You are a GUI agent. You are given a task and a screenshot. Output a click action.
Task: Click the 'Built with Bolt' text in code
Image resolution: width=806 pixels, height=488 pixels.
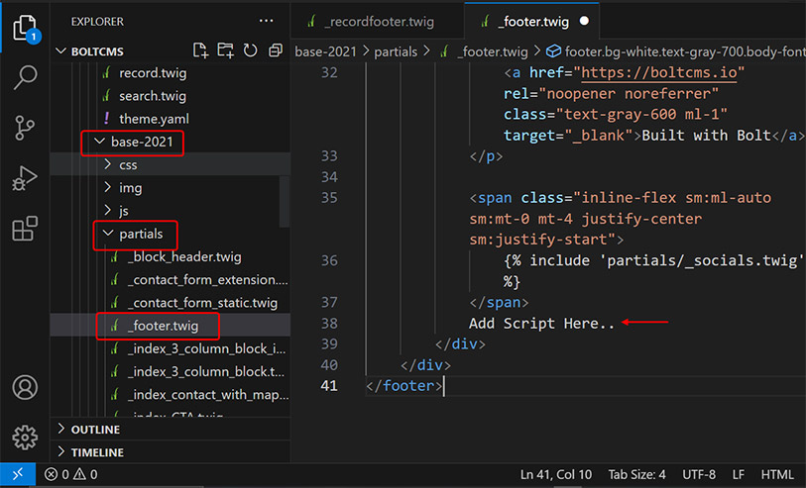click(706, 136)
